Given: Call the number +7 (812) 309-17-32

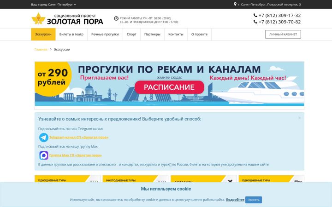Looking at the screenshot, I should (279, 16).
